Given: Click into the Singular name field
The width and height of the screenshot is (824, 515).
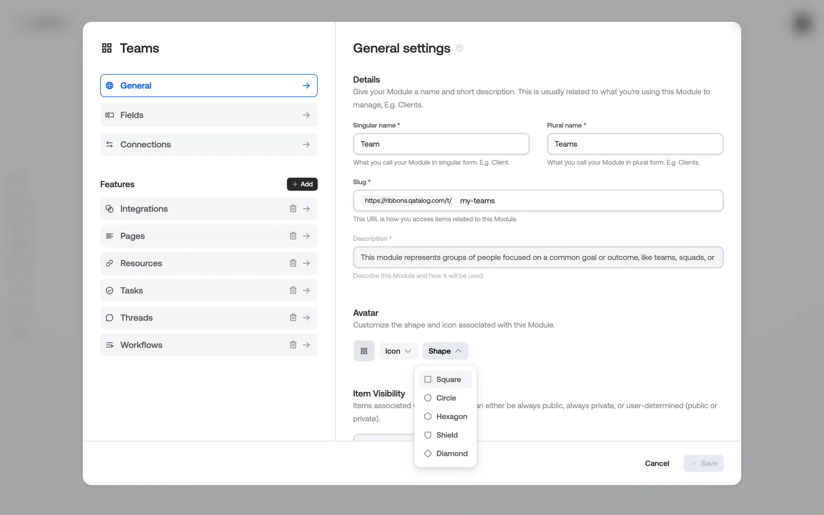Looking at the screenshot, I should click(x=441, y=144).
